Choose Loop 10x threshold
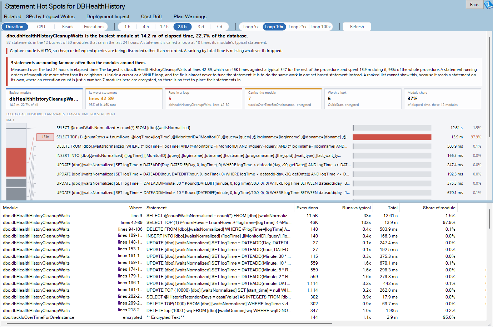This screenshot has height=327, width=493. [274, 27]
